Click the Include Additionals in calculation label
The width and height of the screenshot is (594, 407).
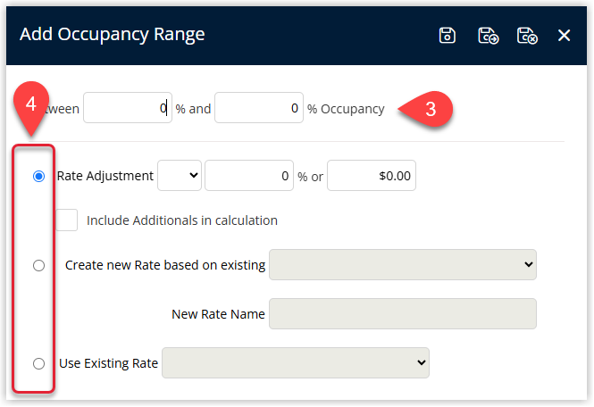pyautogui.click(x=182, y=220)
